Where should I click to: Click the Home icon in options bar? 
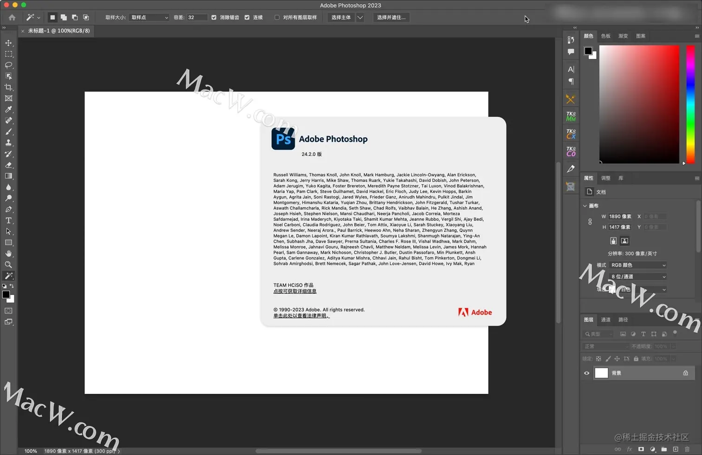pyautogui.click(x=12, y=18)
